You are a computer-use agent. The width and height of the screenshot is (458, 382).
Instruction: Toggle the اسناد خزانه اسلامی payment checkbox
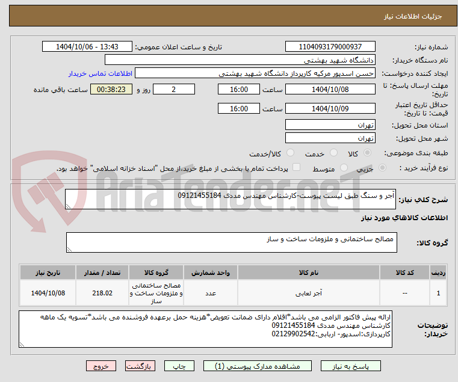296,167
